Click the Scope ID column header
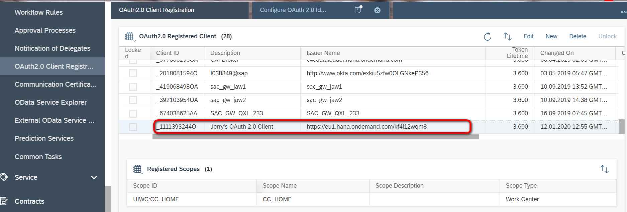 [192, 186]
